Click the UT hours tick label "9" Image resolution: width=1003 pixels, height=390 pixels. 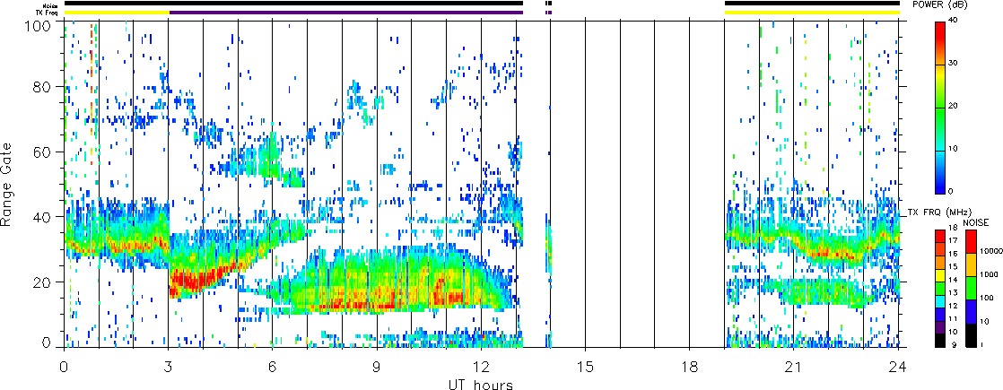(x=377, y=367)
